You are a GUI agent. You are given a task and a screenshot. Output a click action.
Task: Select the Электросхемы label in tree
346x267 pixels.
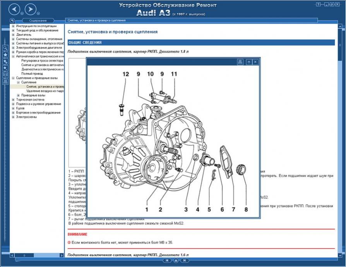26,117
